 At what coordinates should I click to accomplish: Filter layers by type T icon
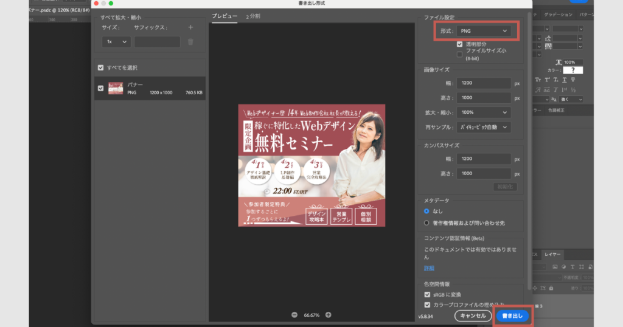tap(573, 267)
